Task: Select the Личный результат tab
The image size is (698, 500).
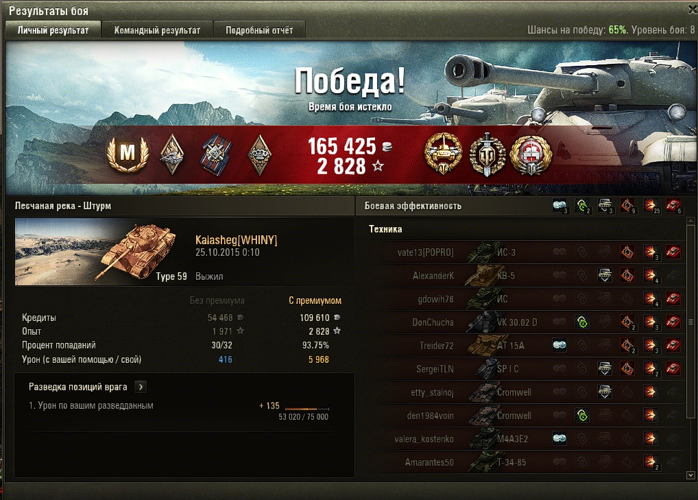Action: pos(53,29)
